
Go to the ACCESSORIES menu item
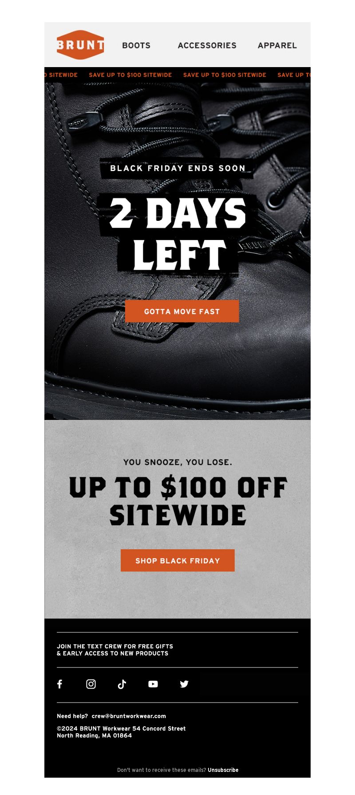point(207,45)
